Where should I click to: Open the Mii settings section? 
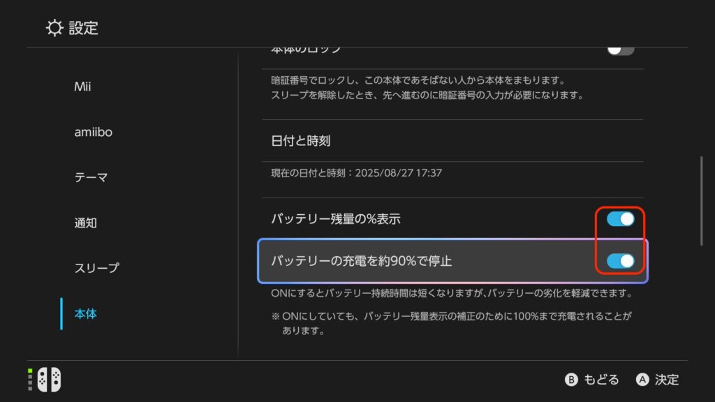[82, 87]
